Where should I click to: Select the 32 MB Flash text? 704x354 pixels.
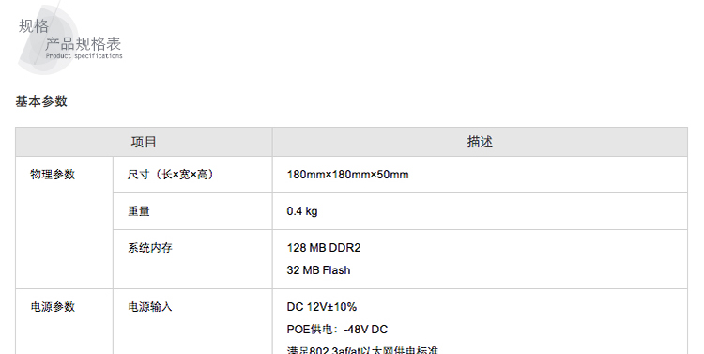pos(319,270)
